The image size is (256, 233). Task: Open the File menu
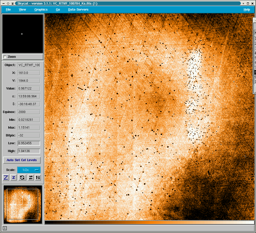[x=8, y=10]
